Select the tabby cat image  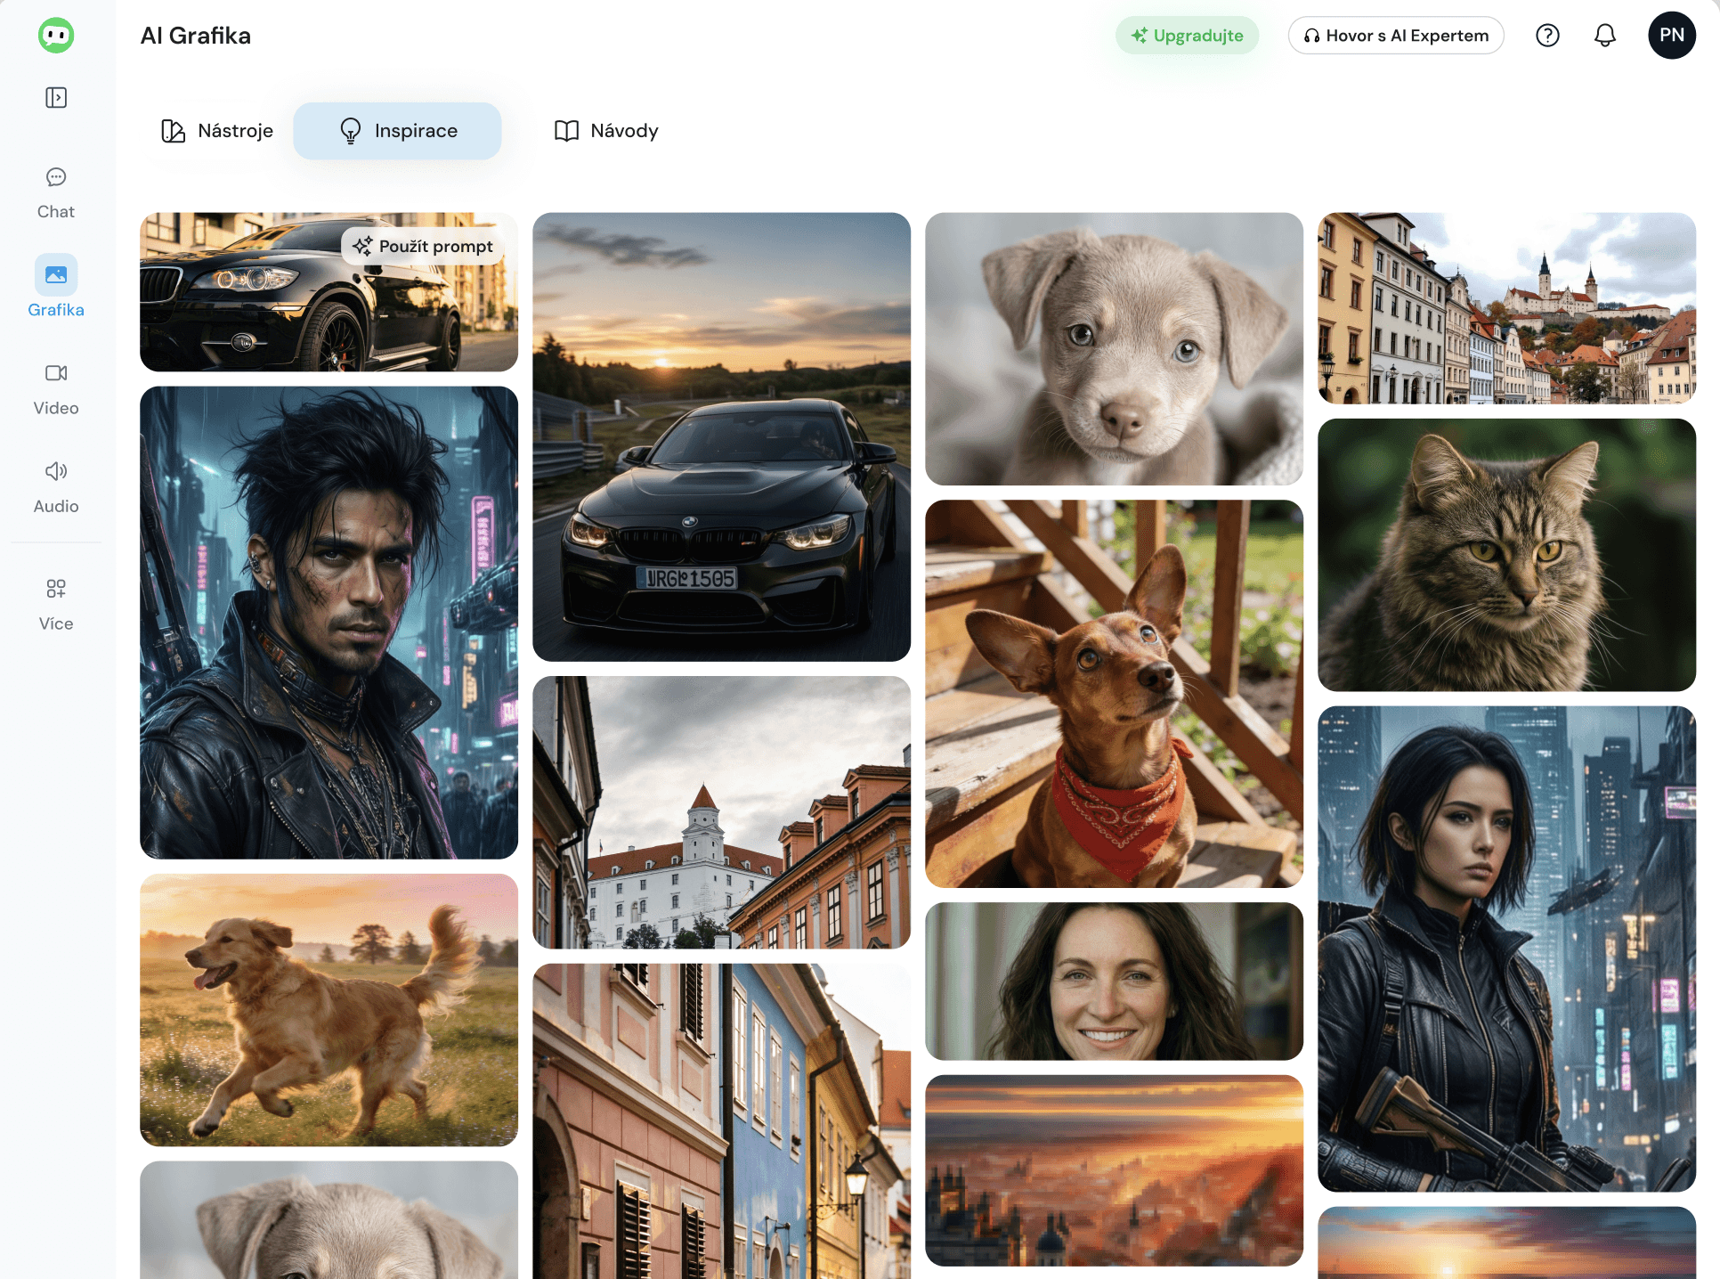[x=1506, y=554]
